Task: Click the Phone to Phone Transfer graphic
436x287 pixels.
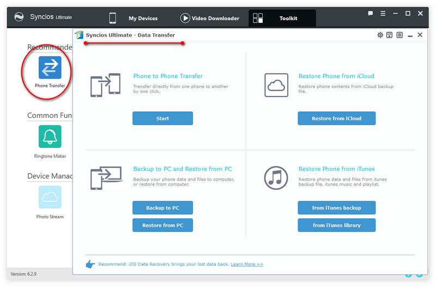Action: (105, 85)
